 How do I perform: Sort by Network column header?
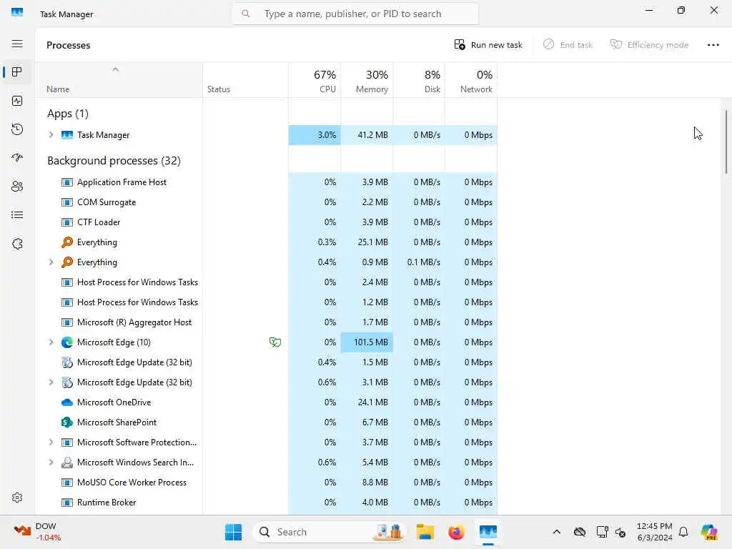point(471,80)
